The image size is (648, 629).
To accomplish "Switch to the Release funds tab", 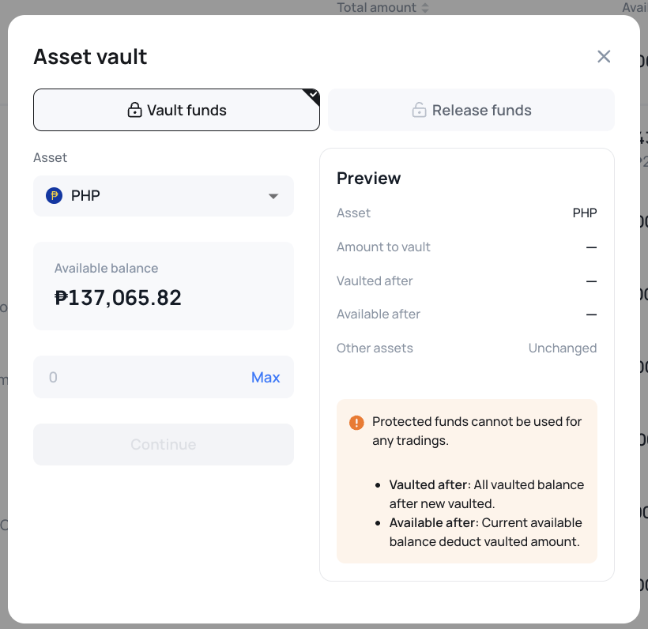I will coord(471,110).
